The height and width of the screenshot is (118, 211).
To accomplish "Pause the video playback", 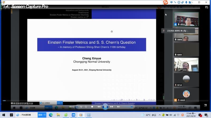I will [x=105, y=107].
